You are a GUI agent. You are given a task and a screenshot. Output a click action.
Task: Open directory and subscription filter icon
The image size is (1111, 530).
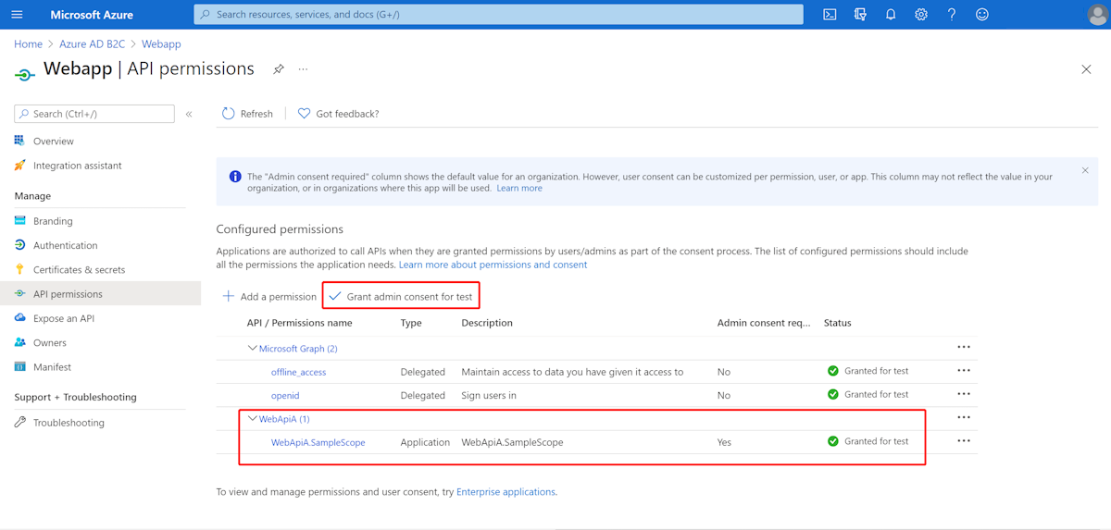[x=860, y=15]
